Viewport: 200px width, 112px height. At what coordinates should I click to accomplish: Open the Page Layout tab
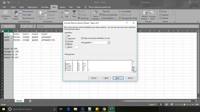tap(32, 7)
